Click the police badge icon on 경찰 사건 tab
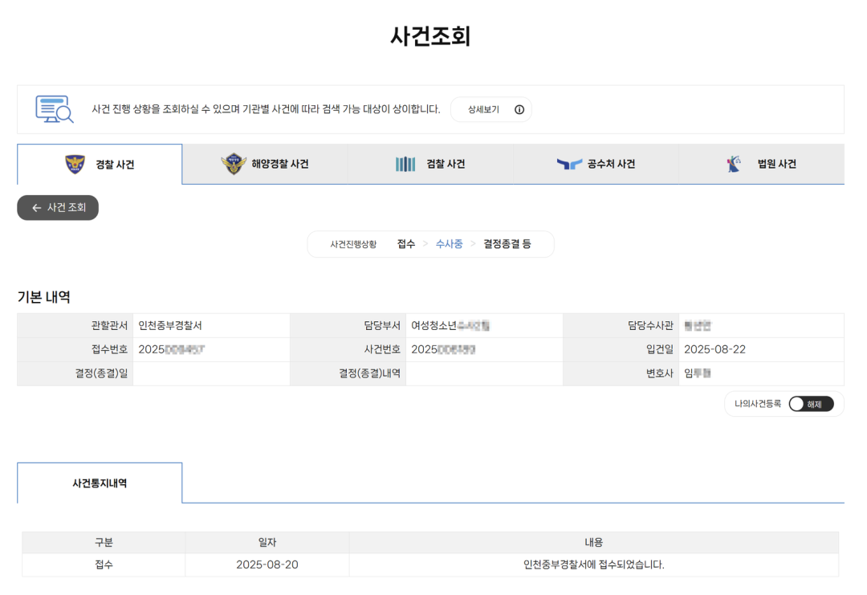 coord(75,164)
